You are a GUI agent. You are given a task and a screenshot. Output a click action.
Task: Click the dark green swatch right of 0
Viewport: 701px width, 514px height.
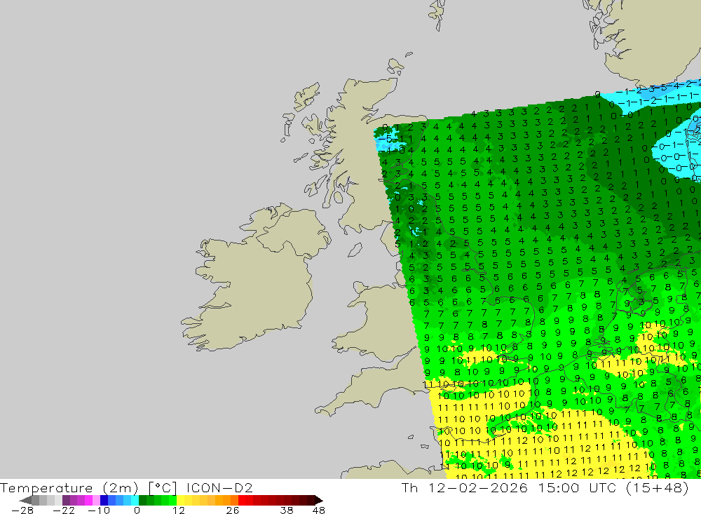tap(142, 500)
